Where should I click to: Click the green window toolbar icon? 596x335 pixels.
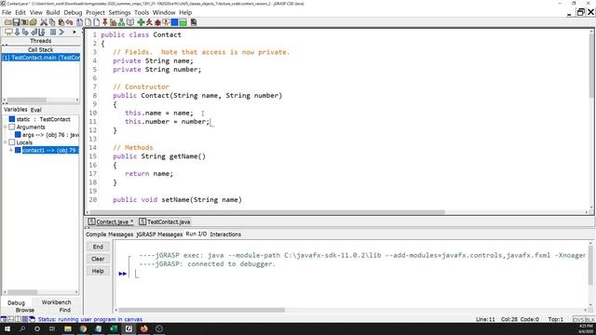[183, 22]
